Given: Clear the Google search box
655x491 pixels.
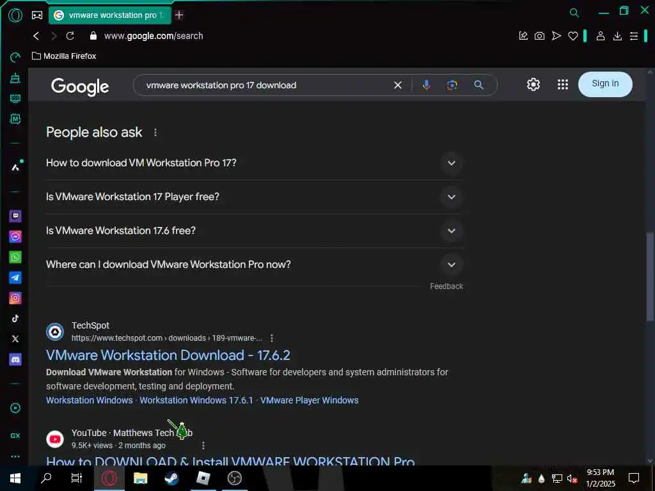Looking at the screenshot, I should (398, 85).
